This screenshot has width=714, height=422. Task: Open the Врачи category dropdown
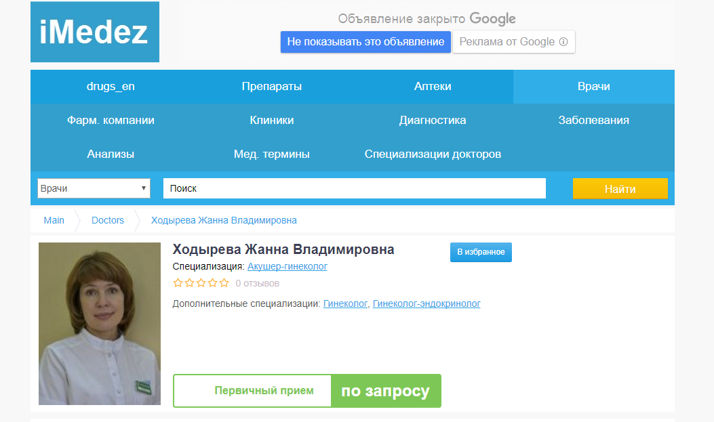[94, 188]
